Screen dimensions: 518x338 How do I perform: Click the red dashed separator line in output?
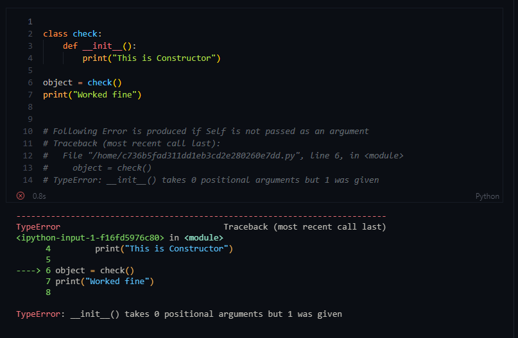[x=201, y=217]
